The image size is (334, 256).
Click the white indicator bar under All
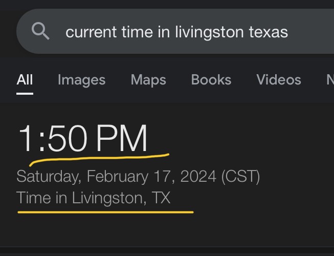point(25,94)
